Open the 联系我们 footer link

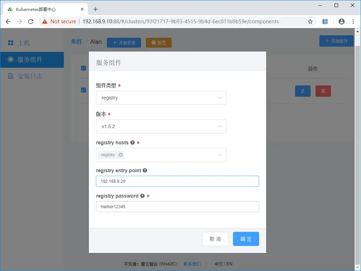click(x=192, y=264)
